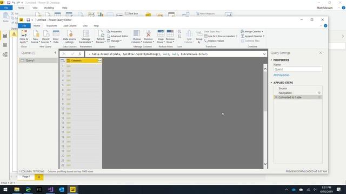The height and width of the screenshot is (194, 346).
Task: Click Choose Columns icon
Action: 137,33
